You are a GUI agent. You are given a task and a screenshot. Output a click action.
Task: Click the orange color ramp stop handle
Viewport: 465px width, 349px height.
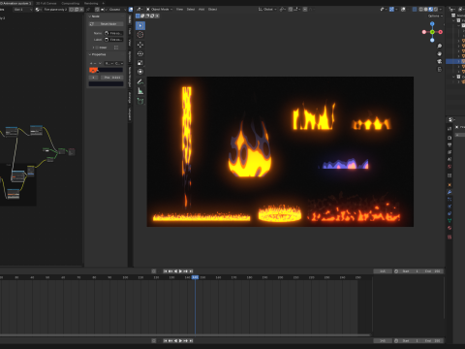pyautogui.click(x=93, y=71)
